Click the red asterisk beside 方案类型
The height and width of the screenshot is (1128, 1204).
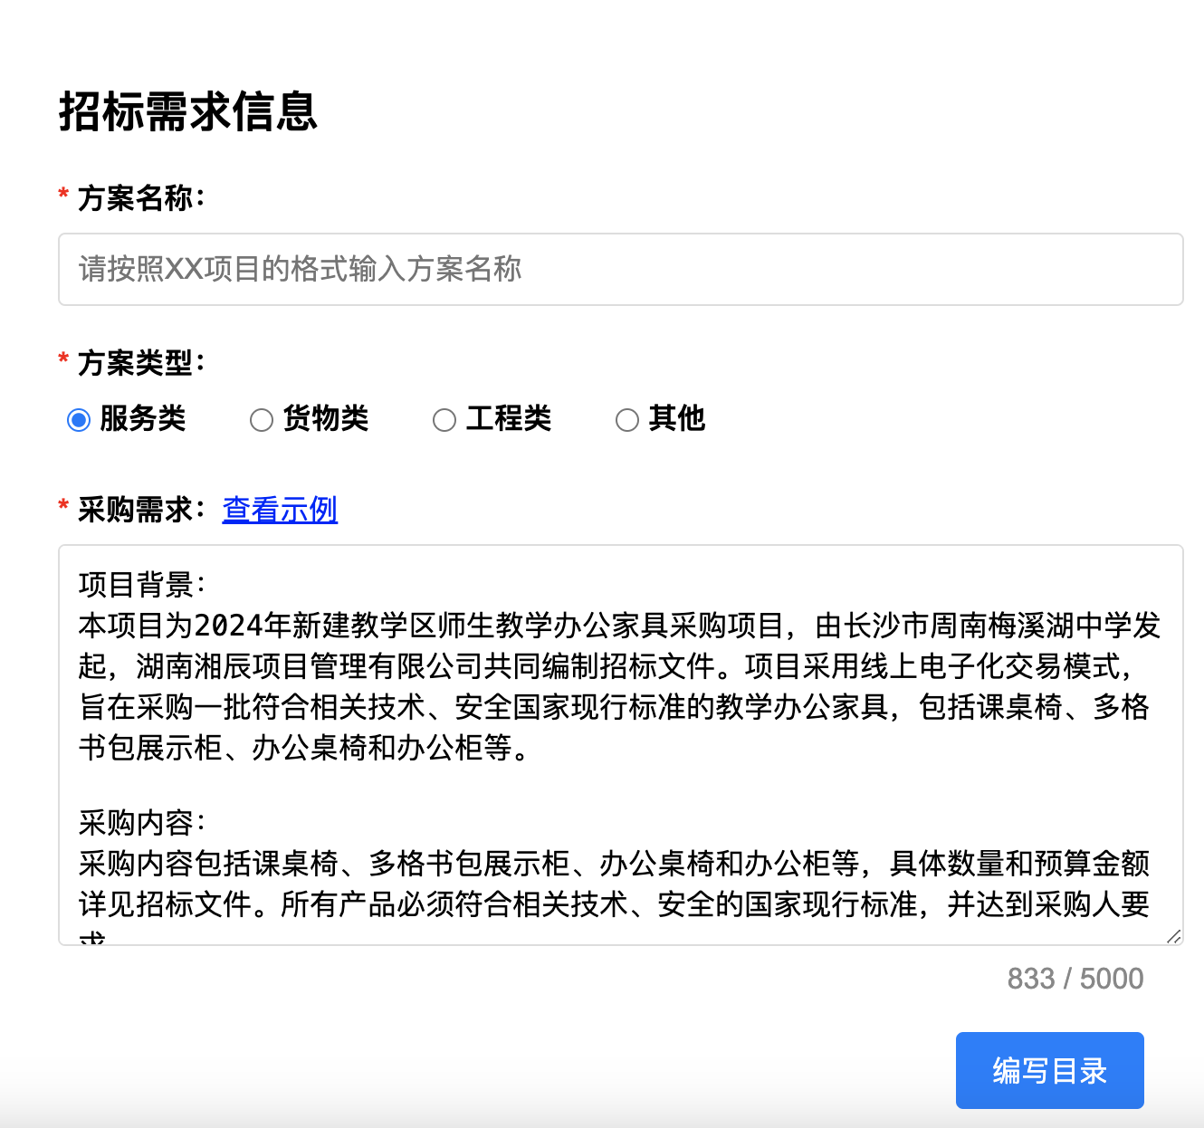62,358
